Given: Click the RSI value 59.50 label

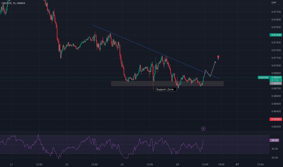Looking at the screenshot, I should pos(274,140).
